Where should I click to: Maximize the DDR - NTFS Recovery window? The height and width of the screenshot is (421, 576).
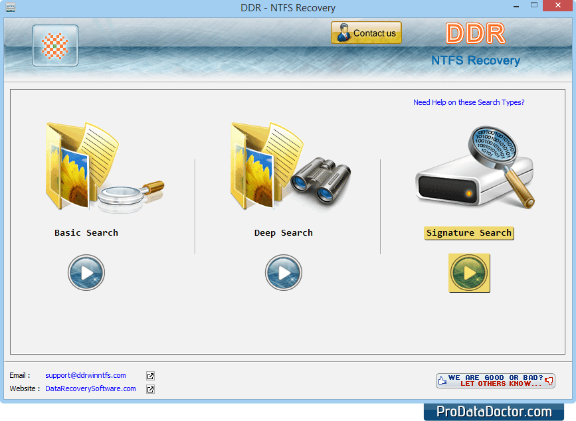pos(534,5)
